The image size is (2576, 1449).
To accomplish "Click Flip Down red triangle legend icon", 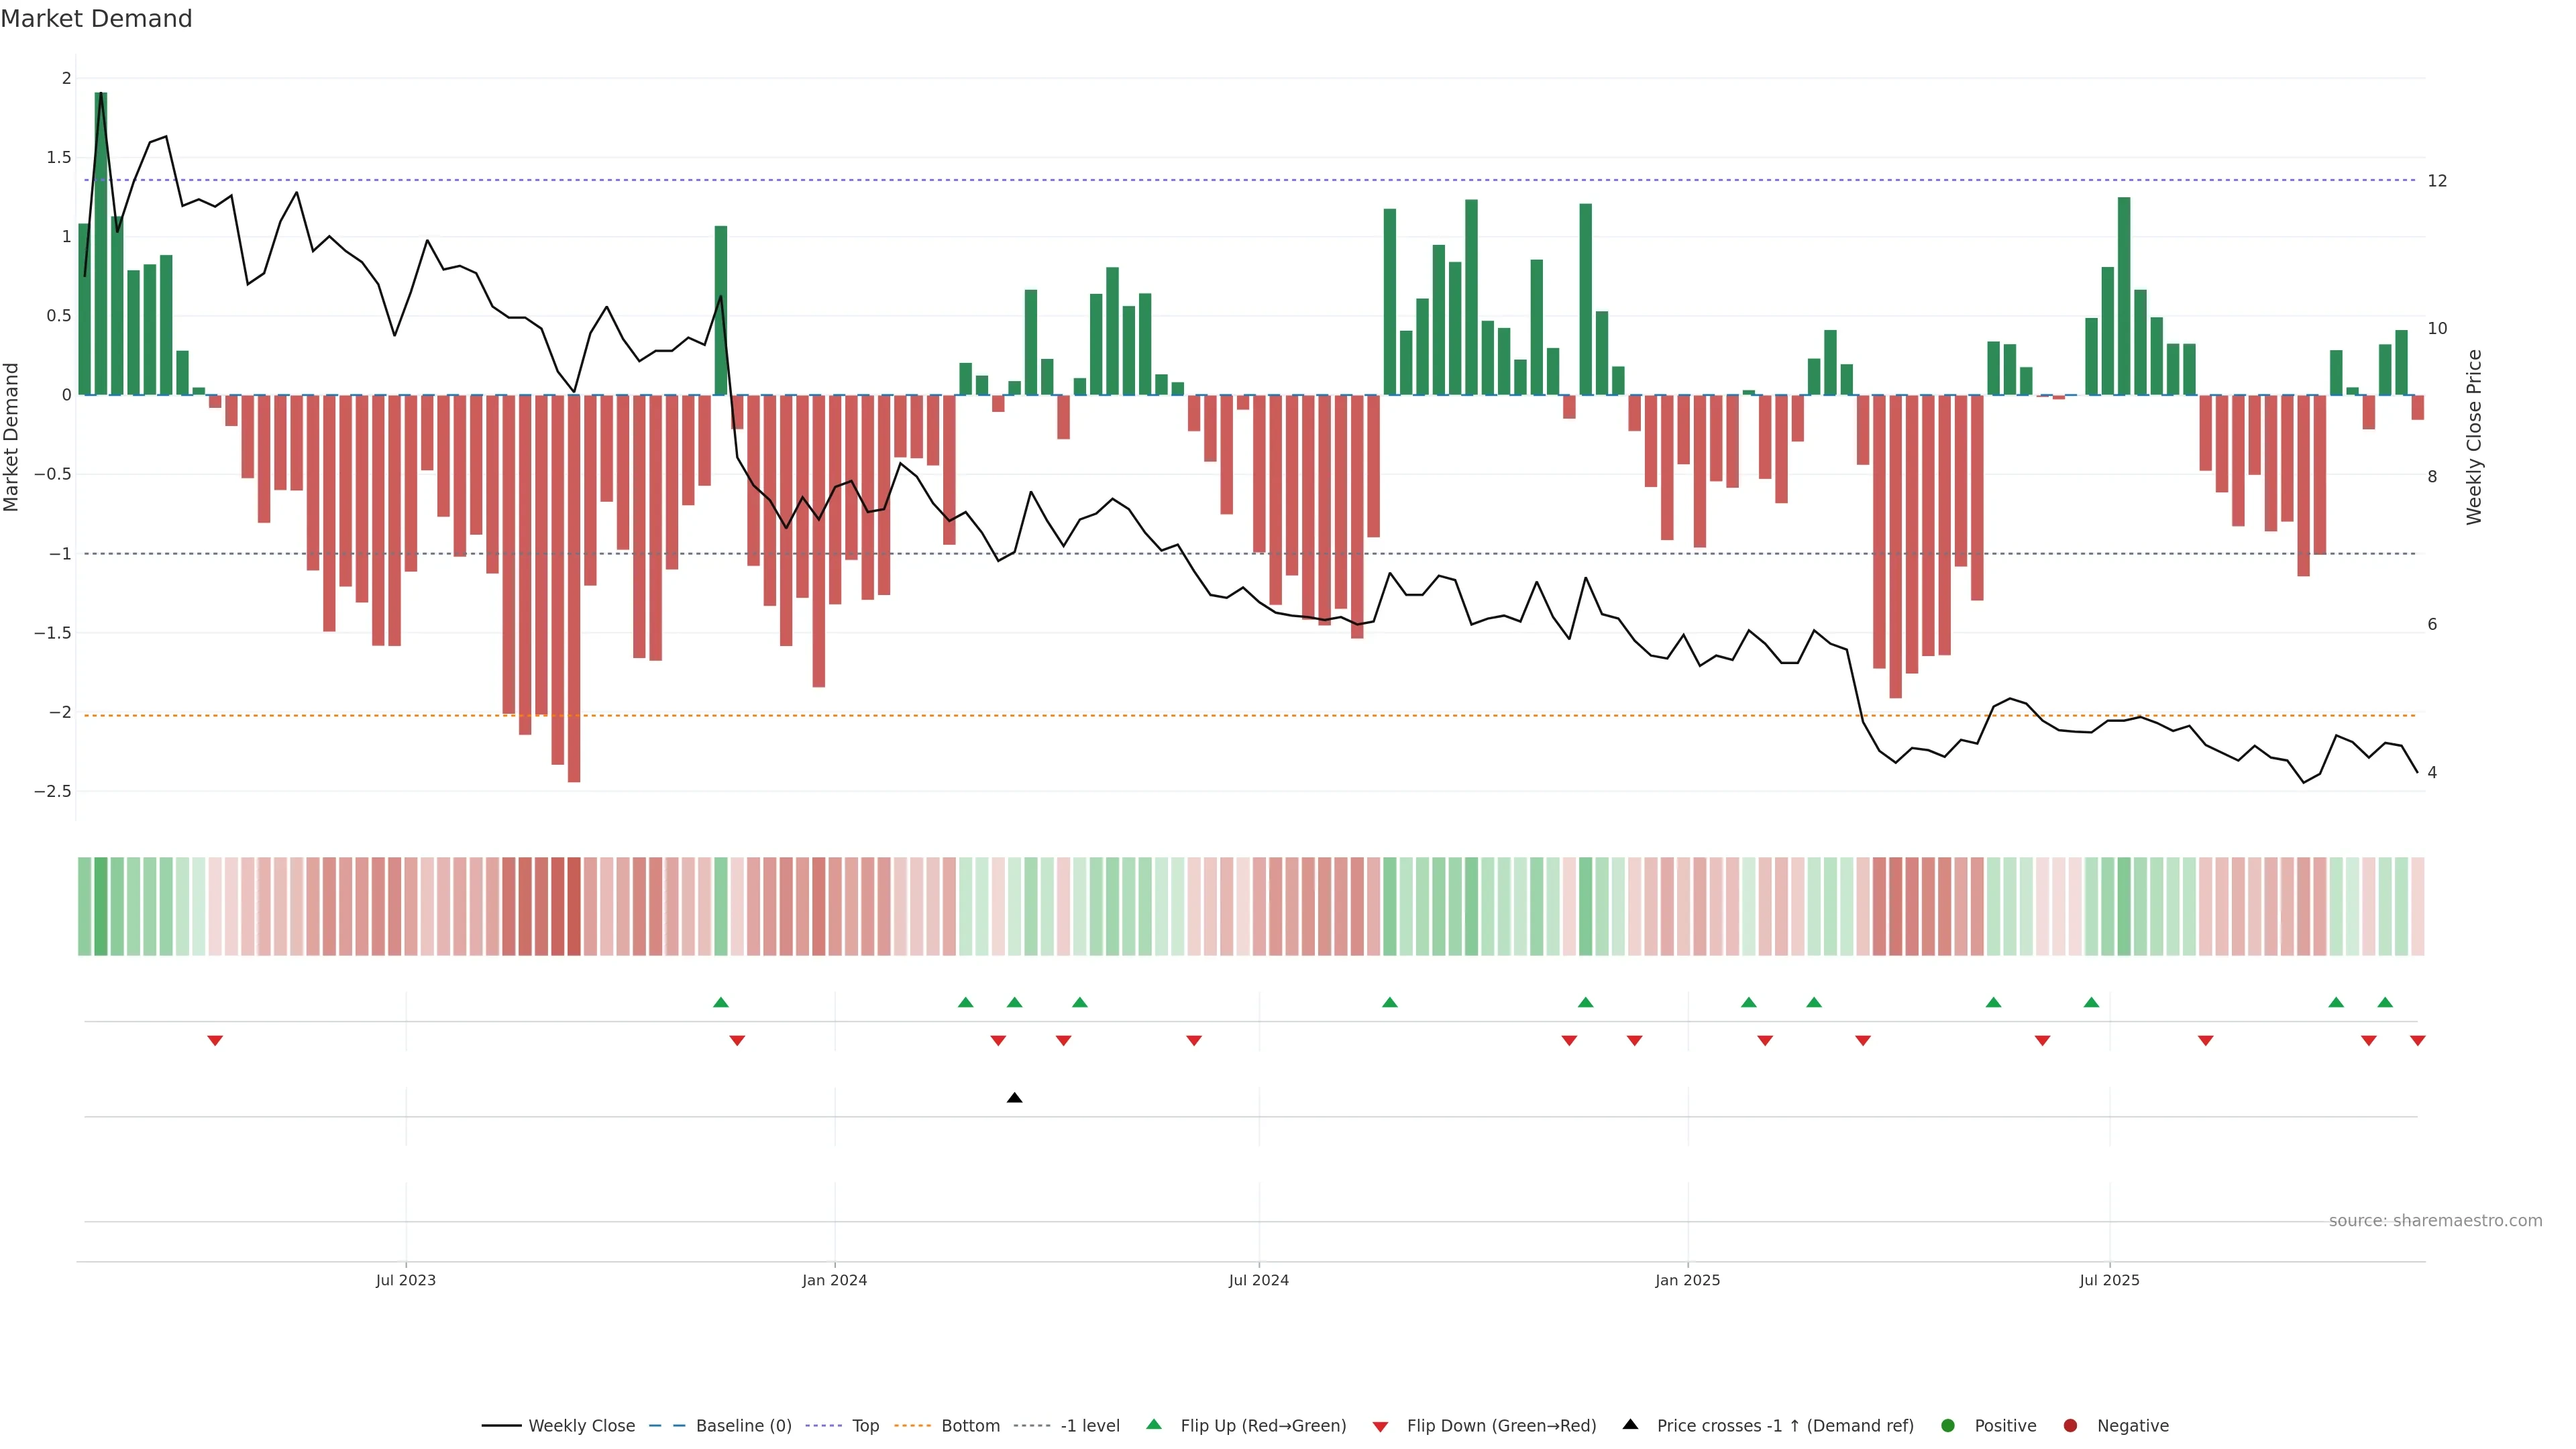I will [1380, 1427].
